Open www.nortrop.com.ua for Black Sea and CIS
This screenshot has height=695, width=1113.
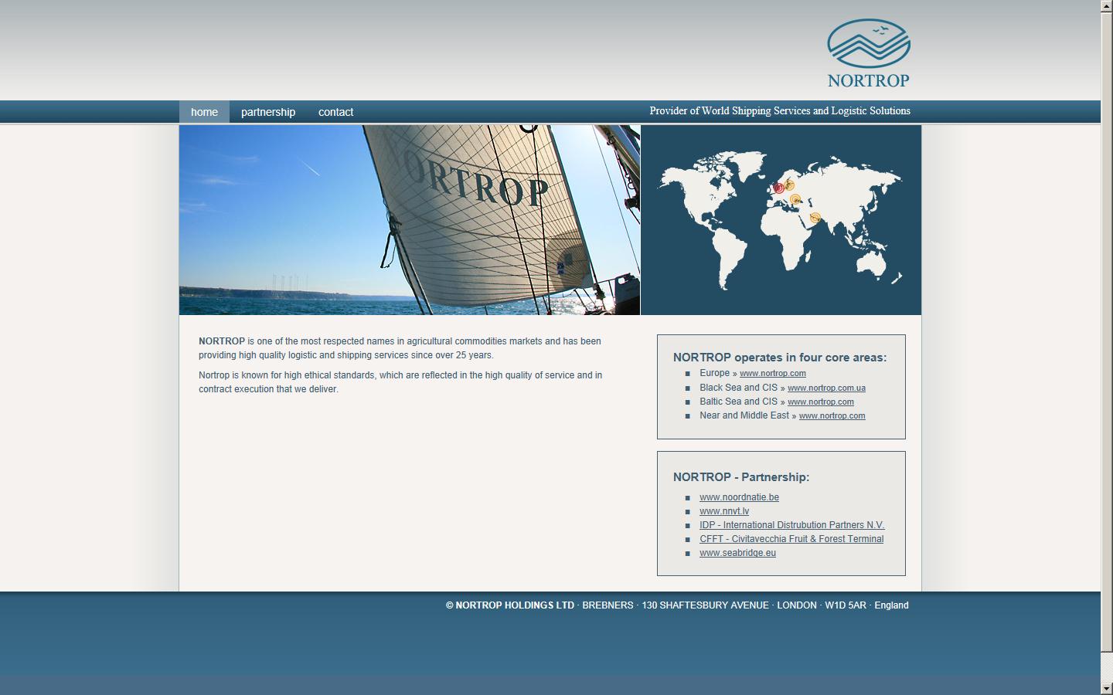click(826, 388)
